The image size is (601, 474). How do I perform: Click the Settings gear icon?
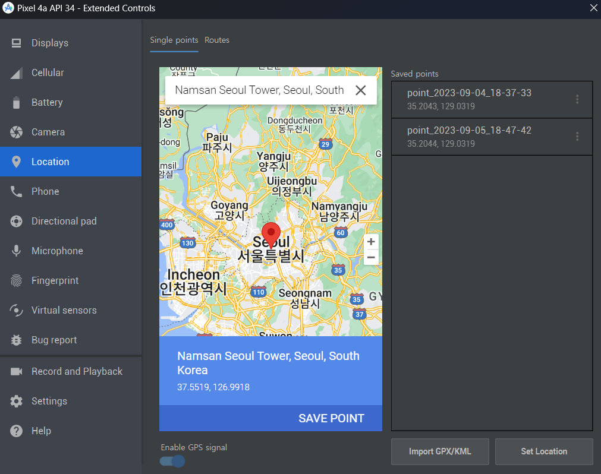click(x=16, y=402)
